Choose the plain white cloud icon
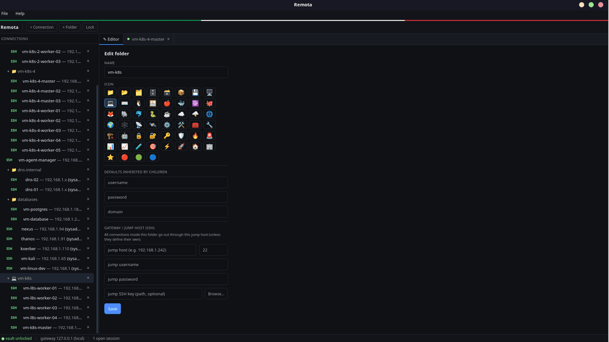 [181, 114]
